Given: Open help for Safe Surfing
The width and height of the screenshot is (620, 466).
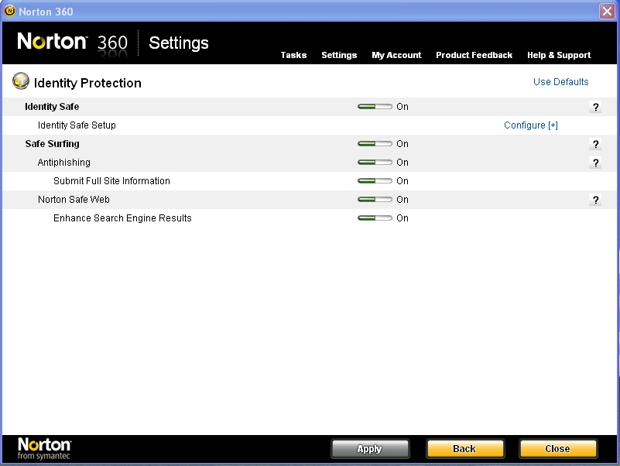Looking at the screenshot, I should [x=595, y=144].
